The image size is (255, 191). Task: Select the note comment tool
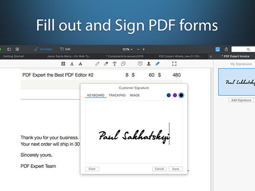[x=140, y=64]
